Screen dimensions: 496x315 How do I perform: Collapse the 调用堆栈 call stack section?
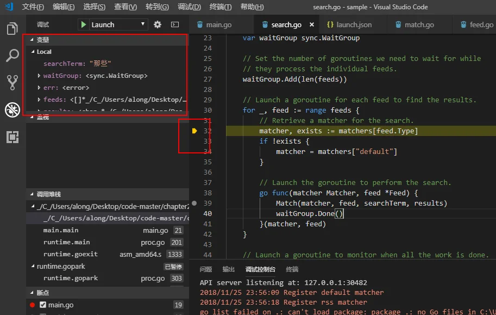click(32, 194)
